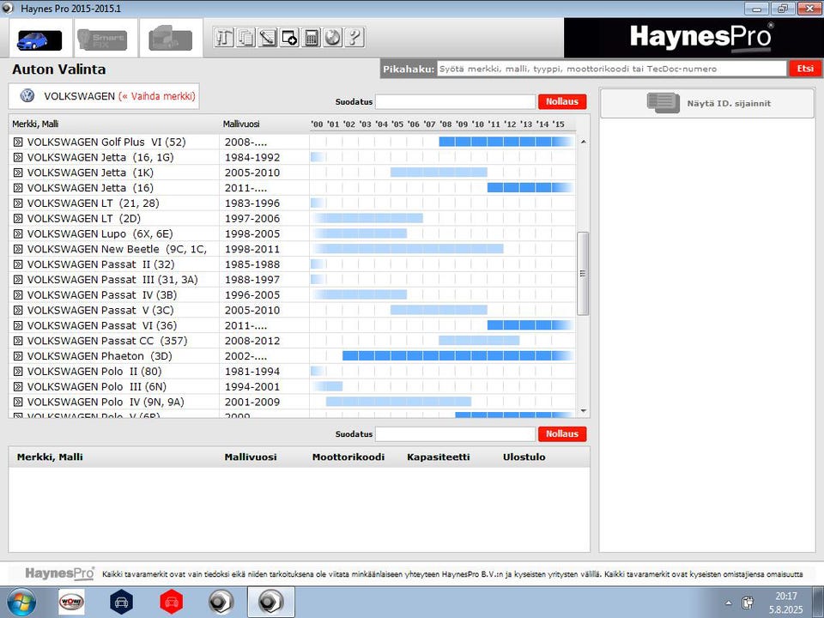The height and width of the screenshot is (618, 824).
Task: Expand VOLKSWAGEN Lupo (6X, 6E)
Action: point(18,233)
